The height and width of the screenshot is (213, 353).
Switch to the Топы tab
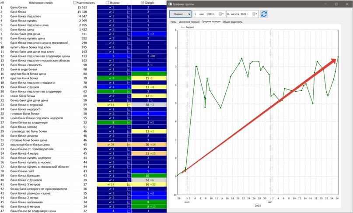[173, 22]
